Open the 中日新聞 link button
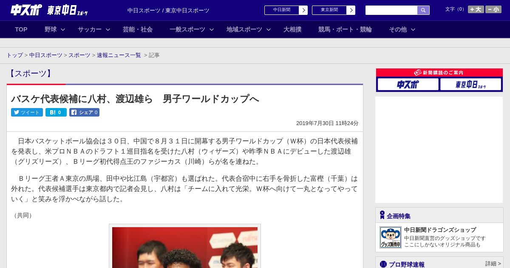The width and height of the screenshot is (510, 268). (x=282, y=10)
